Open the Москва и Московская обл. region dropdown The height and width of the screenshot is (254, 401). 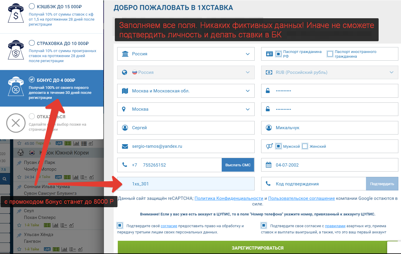186,91
